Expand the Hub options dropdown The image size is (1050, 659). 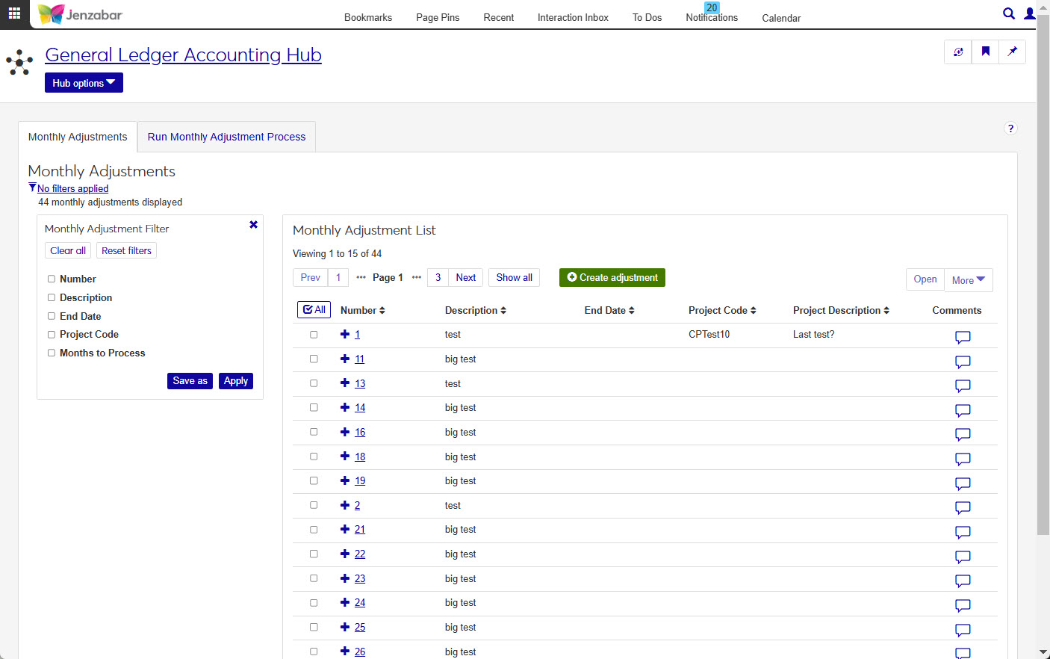pyautogui.click(x=84, y=83)
